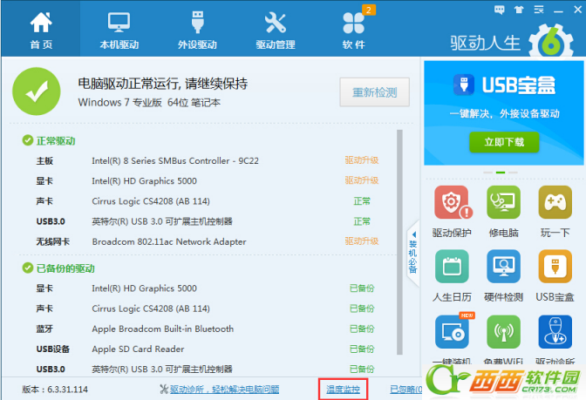Select Apple SD Card Reader row text
Screen dimensions: 586x400
pyautogui.click(x=138, y=349)
